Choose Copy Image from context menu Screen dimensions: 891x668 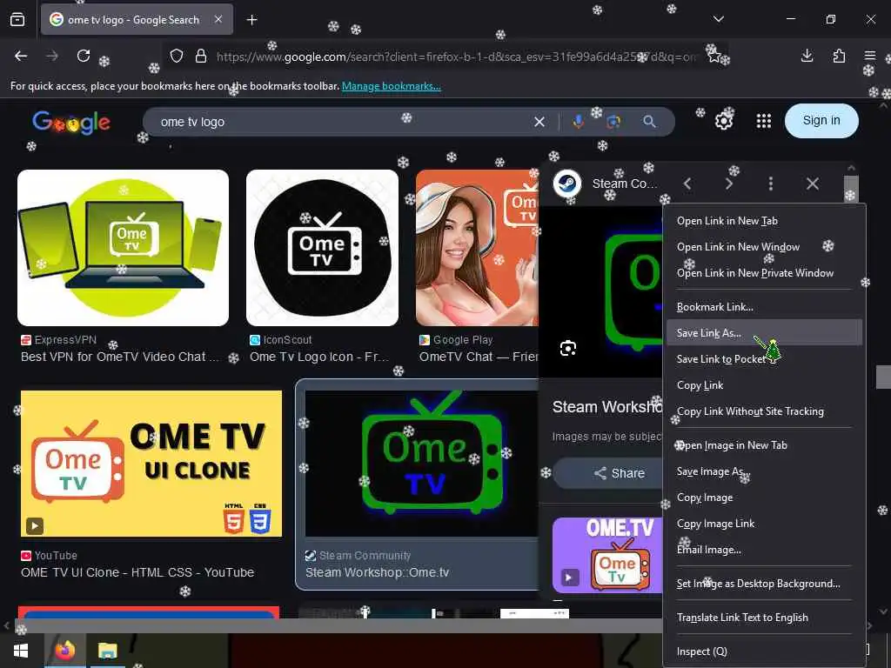point(764,498)
